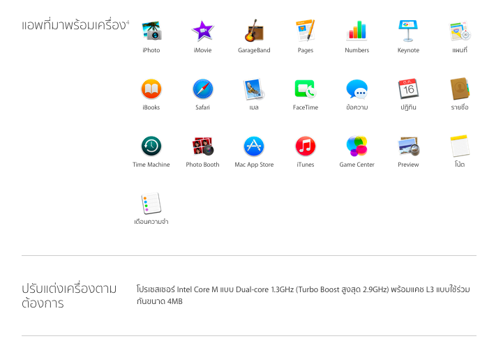Open the iMovie star icon
The width and height of the screenshot is (480, 341).
click(x=202, y=31)
